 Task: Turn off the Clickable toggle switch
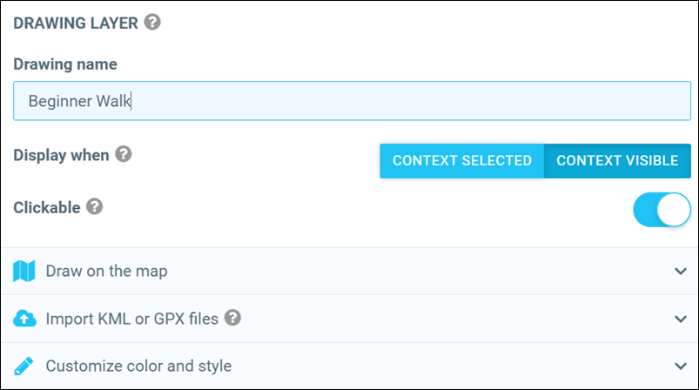662,210
